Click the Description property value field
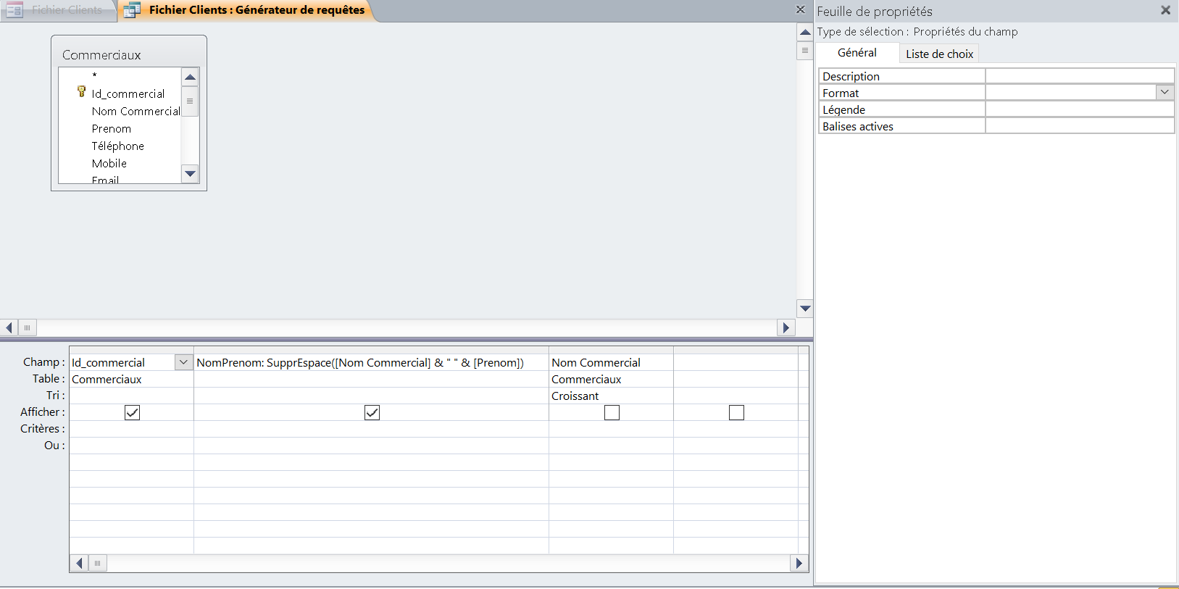 coord(1080,76)
